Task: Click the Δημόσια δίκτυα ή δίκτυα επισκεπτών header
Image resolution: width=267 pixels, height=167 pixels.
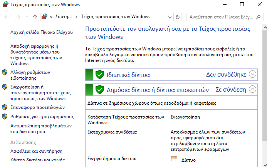Action: click(158, 90)
